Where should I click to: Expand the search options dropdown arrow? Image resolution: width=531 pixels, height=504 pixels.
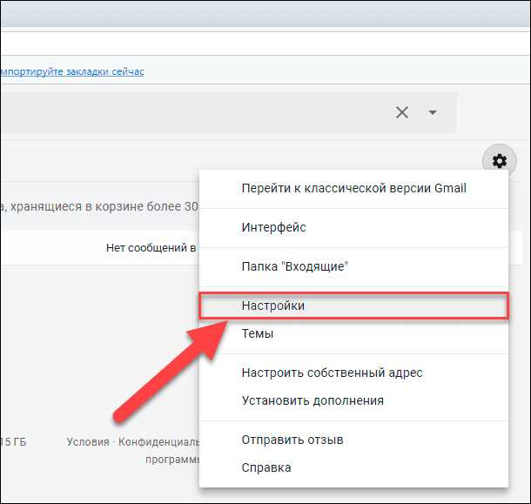coord(433,112)
